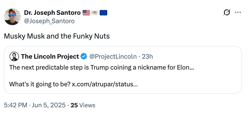Click the Lincoln Project avatar icon
Image resolution: width=248 pixels, height=114 pixels.
[14, 56]
